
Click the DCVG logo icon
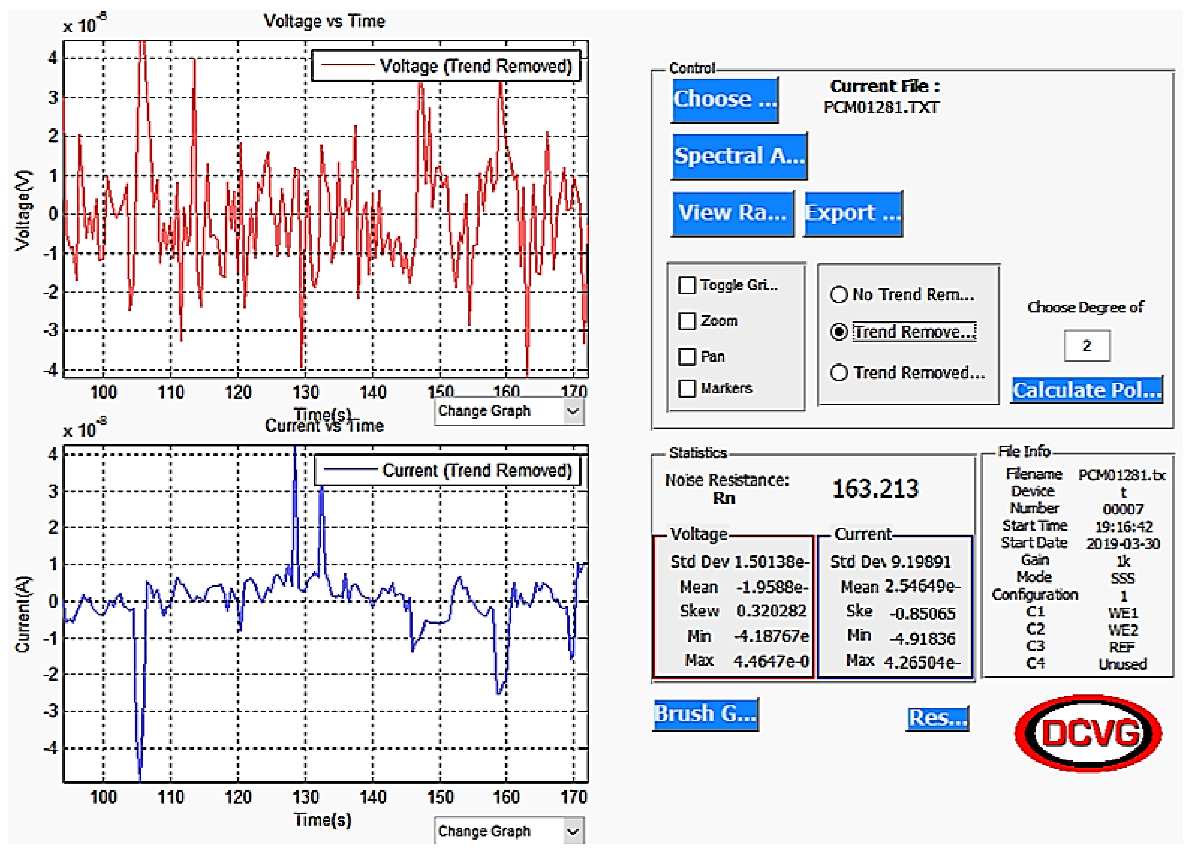(1088, 733)
